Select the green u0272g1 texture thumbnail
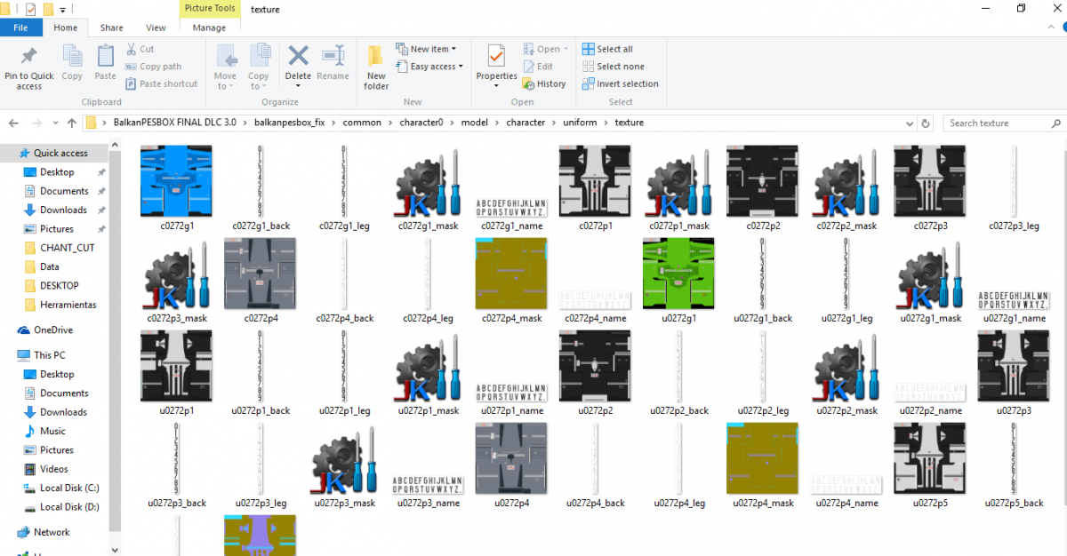The image size is (1067, 556). (x=679, y=274)
